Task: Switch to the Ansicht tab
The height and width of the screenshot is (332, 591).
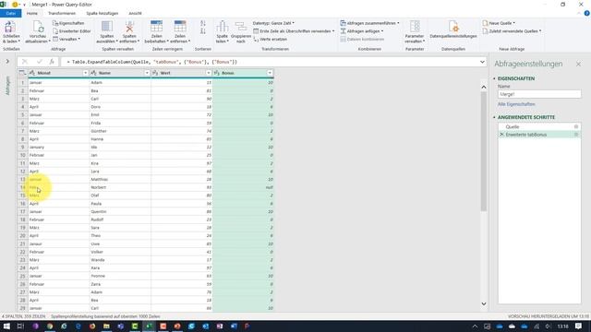Action: click(135, 13)
